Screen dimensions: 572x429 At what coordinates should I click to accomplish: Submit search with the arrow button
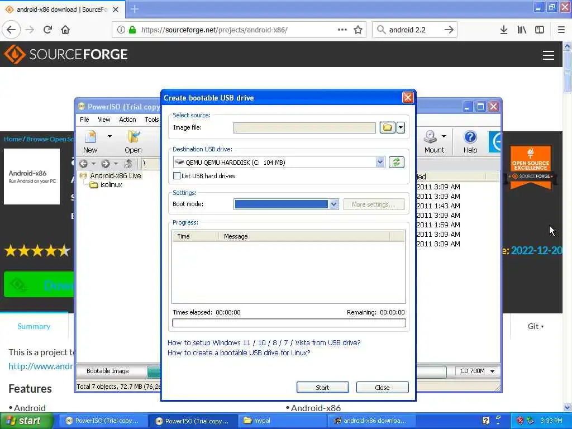(x=449, y=30)
